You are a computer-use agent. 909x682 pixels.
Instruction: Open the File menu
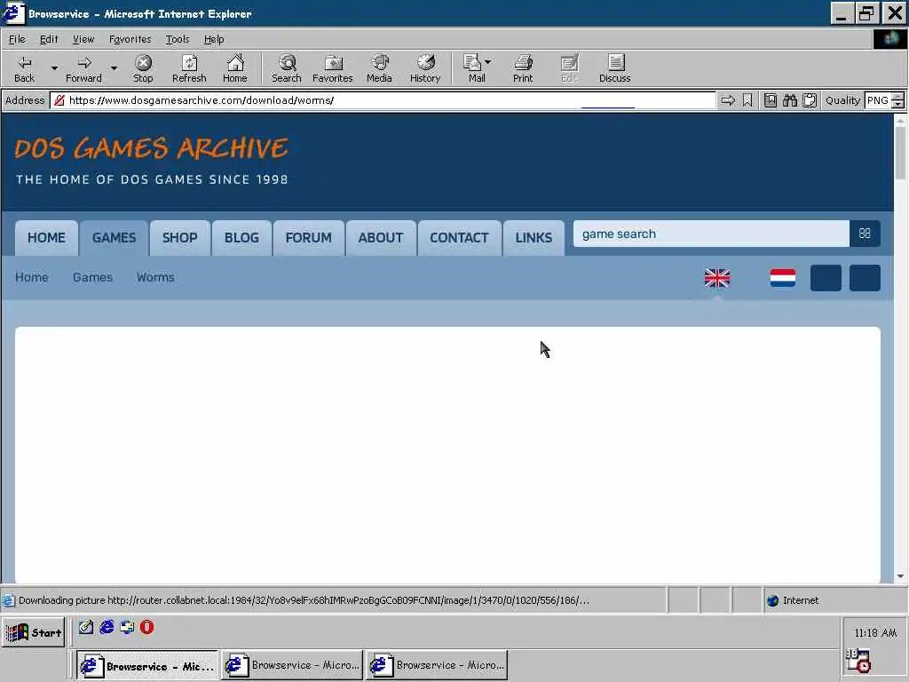click(x=17, y=39)
